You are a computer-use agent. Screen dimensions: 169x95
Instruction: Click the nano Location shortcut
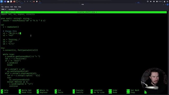pyautogui.click(x=96, y=90)
